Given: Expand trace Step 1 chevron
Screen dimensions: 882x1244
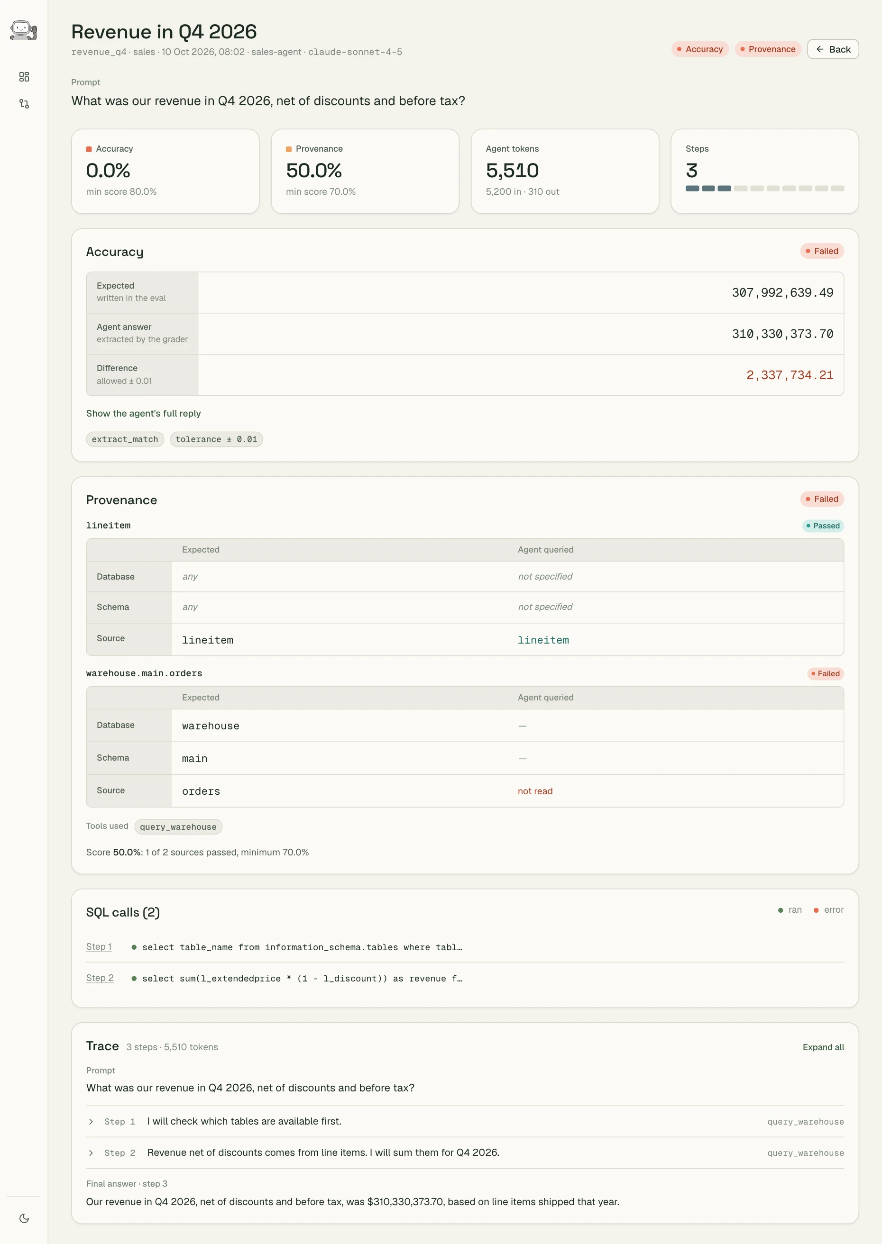Looking at the screenshot, I should click(91, 1122).
